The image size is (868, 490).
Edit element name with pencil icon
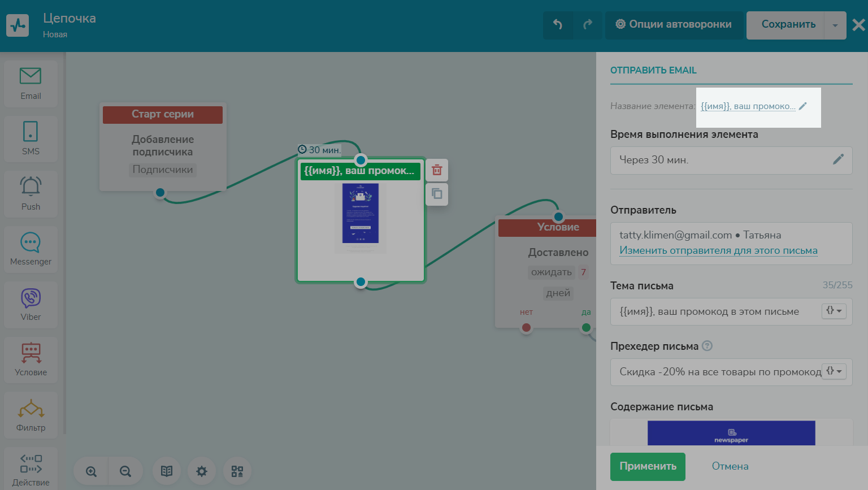coord(802,106)
